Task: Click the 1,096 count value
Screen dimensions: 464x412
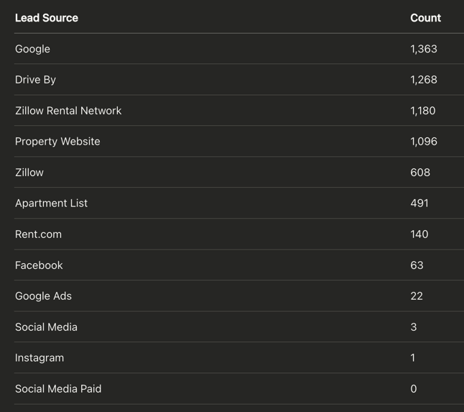Action: click(x=424, y=142)
